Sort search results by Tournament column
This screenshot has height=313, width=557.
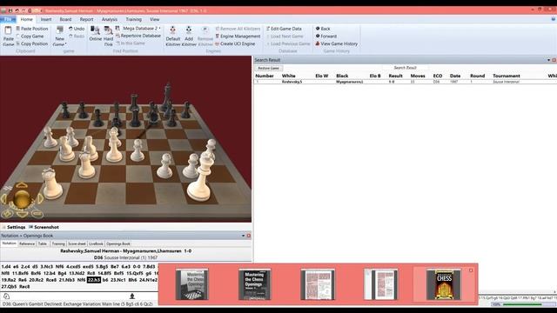507,76
